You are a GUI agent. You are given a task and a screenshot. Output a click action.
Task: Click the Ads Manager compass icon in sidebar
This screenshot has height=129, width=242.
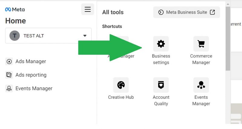[9, 62]
